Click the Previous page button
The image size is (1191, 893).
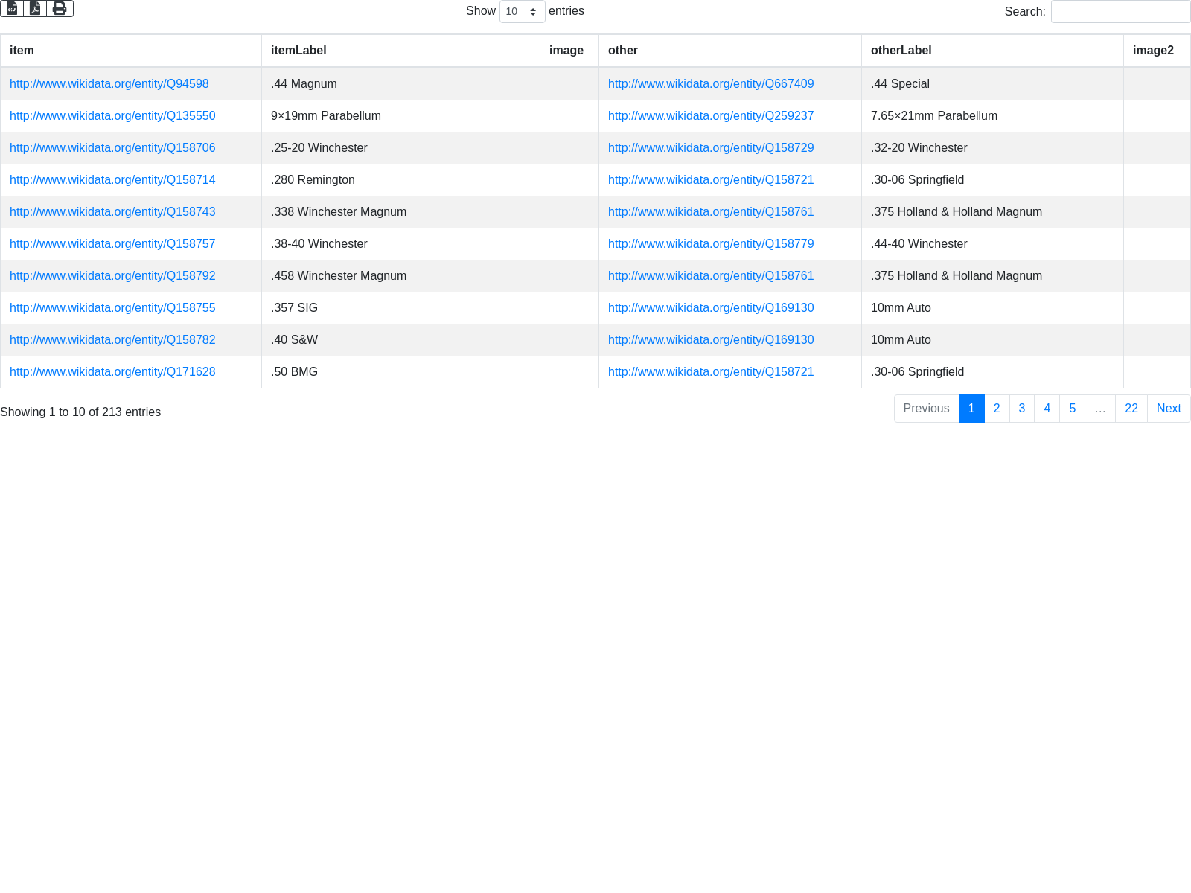(x=926, y=409)
